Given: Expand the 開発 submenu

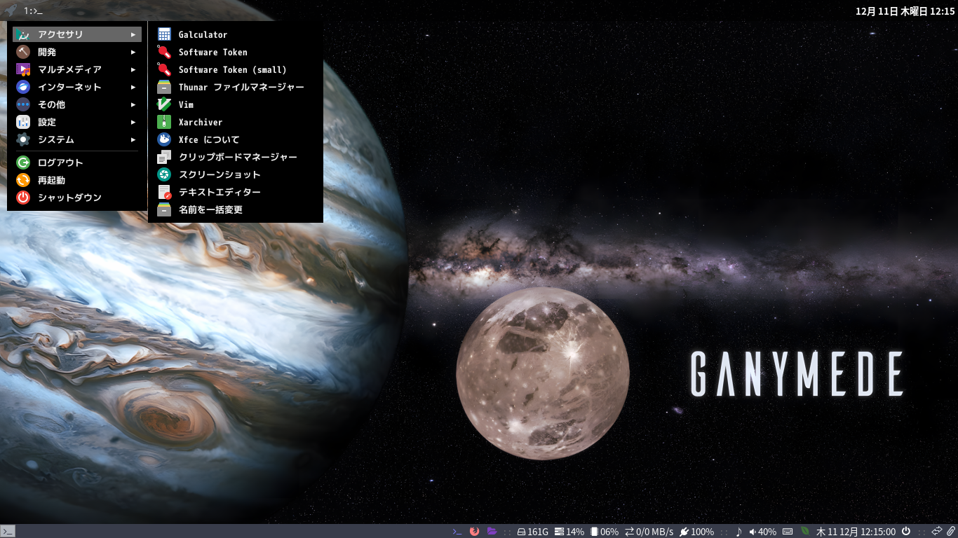Looking at the screenshot, I should pyautogui.click(x=77, y=52).
